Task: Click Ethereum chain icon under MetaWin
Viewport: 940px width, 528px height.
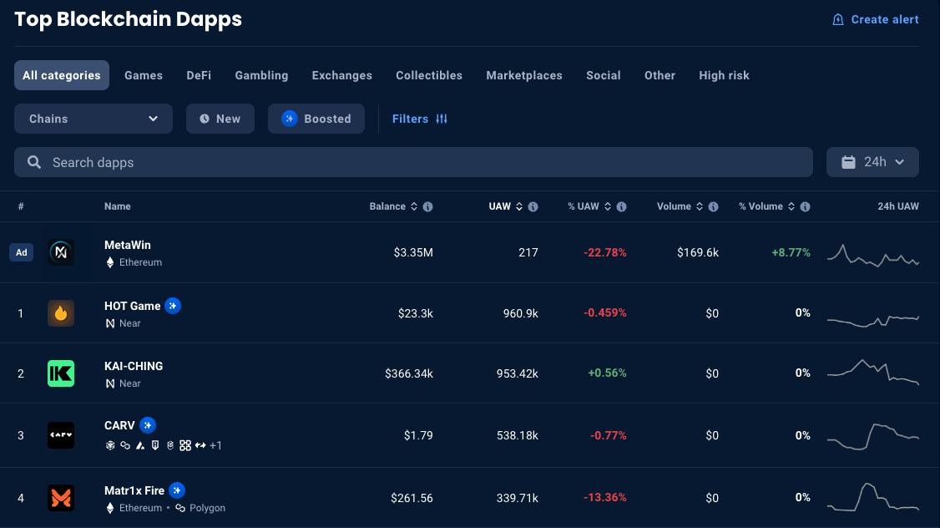Action: pyautogui.click(x=109, y=262)
